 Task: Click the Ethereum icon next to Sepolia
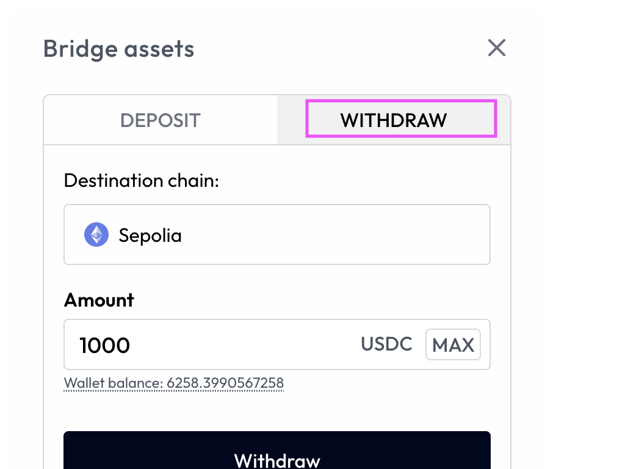click(96, 234)
